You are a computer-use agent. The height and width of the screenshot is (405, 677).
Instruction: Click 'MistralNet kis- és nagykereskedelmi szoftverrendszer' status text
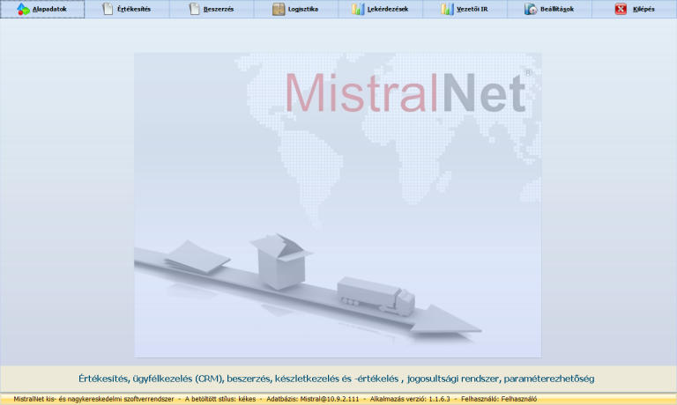point(93,399)
